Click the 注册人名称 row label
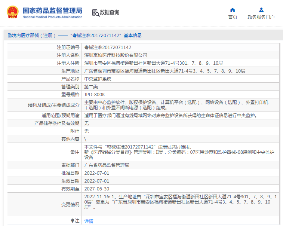Viewport: 283px width, 226px height. click(68, 55)
